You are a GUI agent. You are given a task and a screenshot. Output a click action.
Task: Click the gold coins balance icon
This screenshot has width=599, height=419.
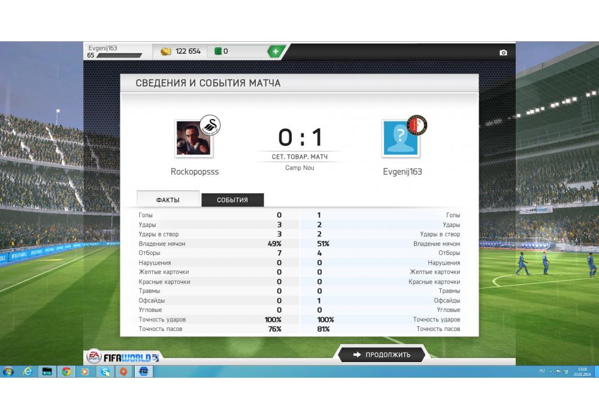[166, 51]
